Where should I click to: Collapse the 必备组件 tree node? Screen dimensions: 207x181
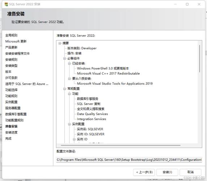pyautogui.click(x=64, y=59)
